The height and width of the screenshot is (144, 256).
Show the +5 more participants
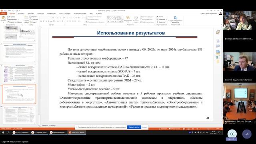click(x=247, y=134)
